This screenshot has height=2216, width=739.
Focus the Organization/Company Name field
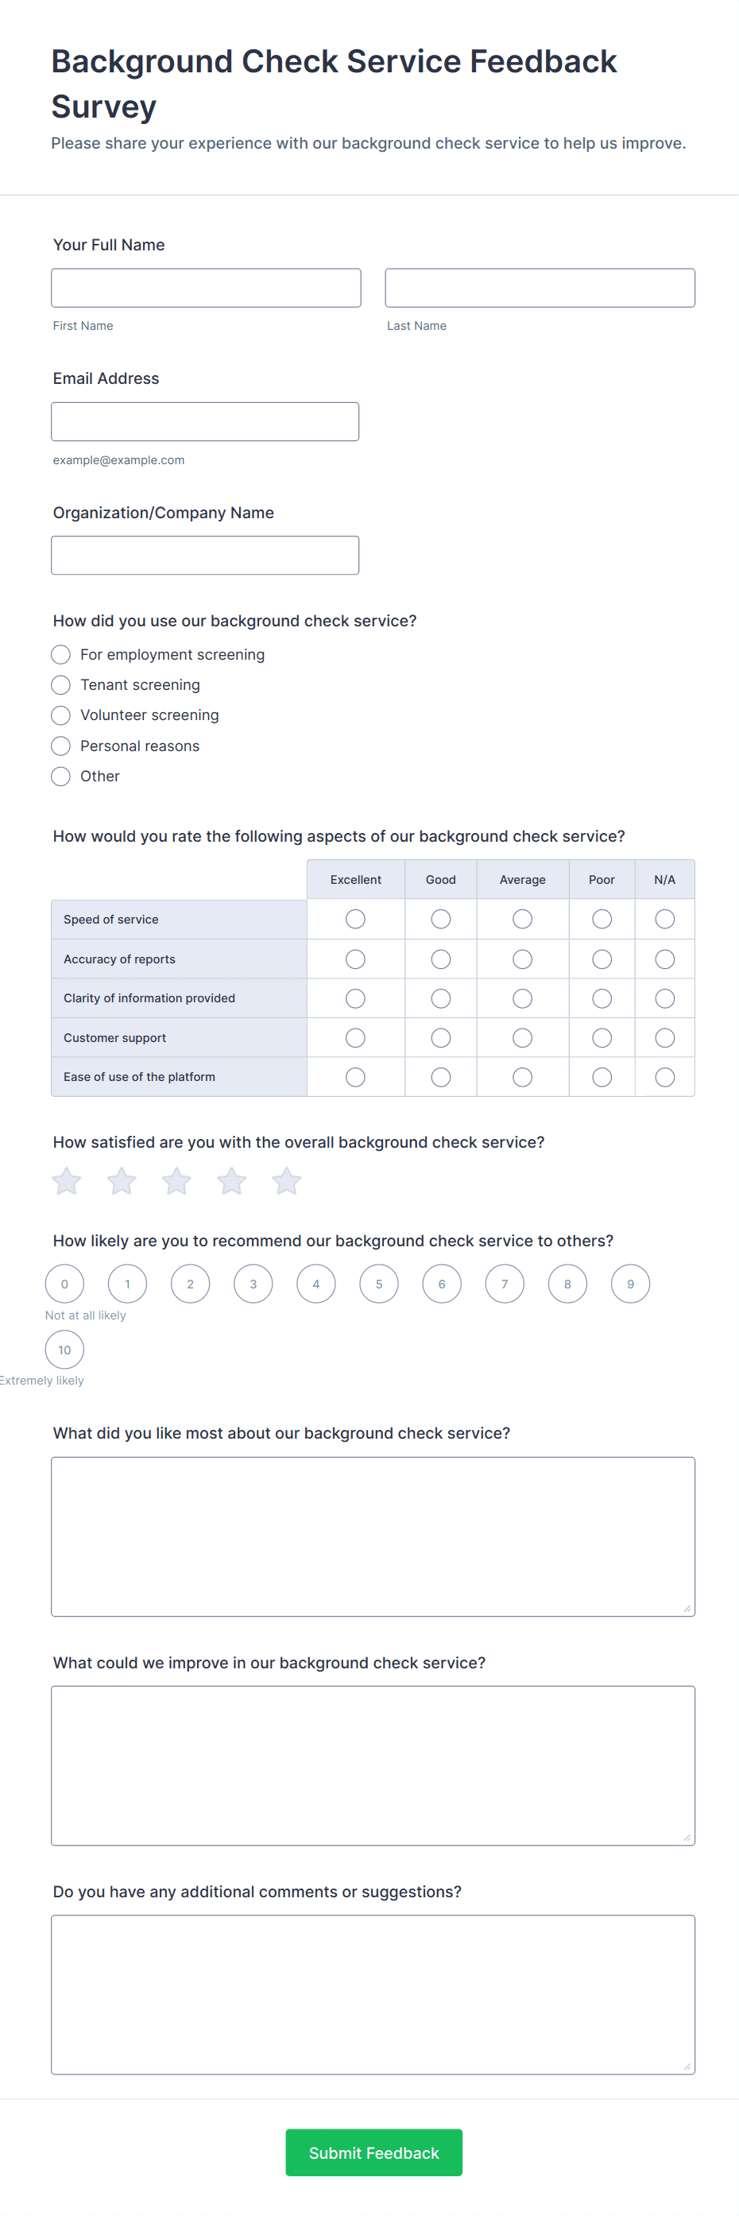205,556
